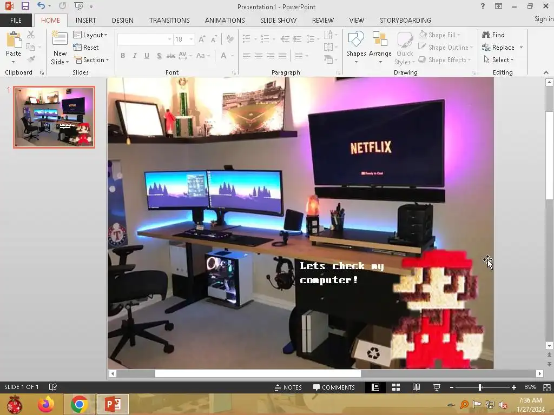Open the Quick Styles gallery
554x415 pixels.
[405, 48]
